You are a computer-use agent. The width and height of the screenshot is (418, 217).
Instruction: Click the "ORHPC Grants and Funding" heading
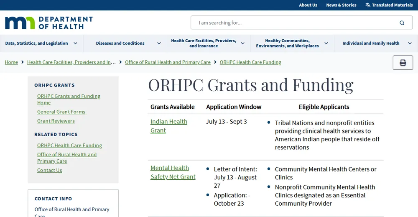tap(250, 85)
